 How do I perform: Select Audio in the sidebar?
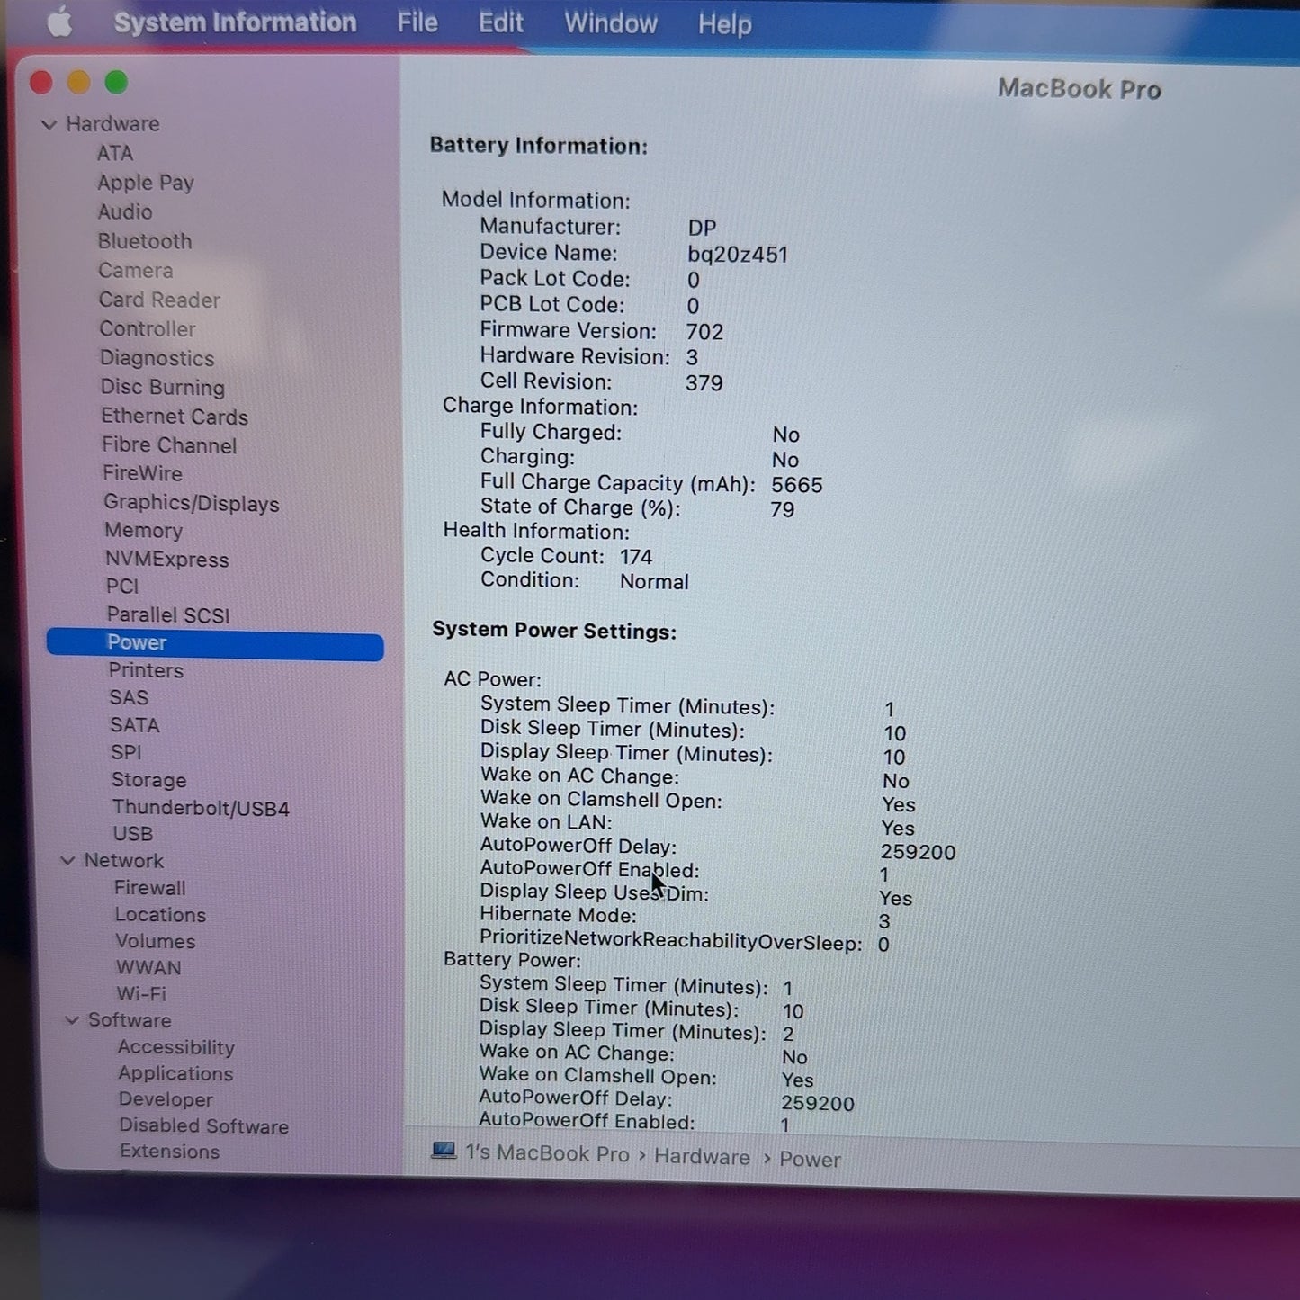pyautogui.click(x=125, y=211)
